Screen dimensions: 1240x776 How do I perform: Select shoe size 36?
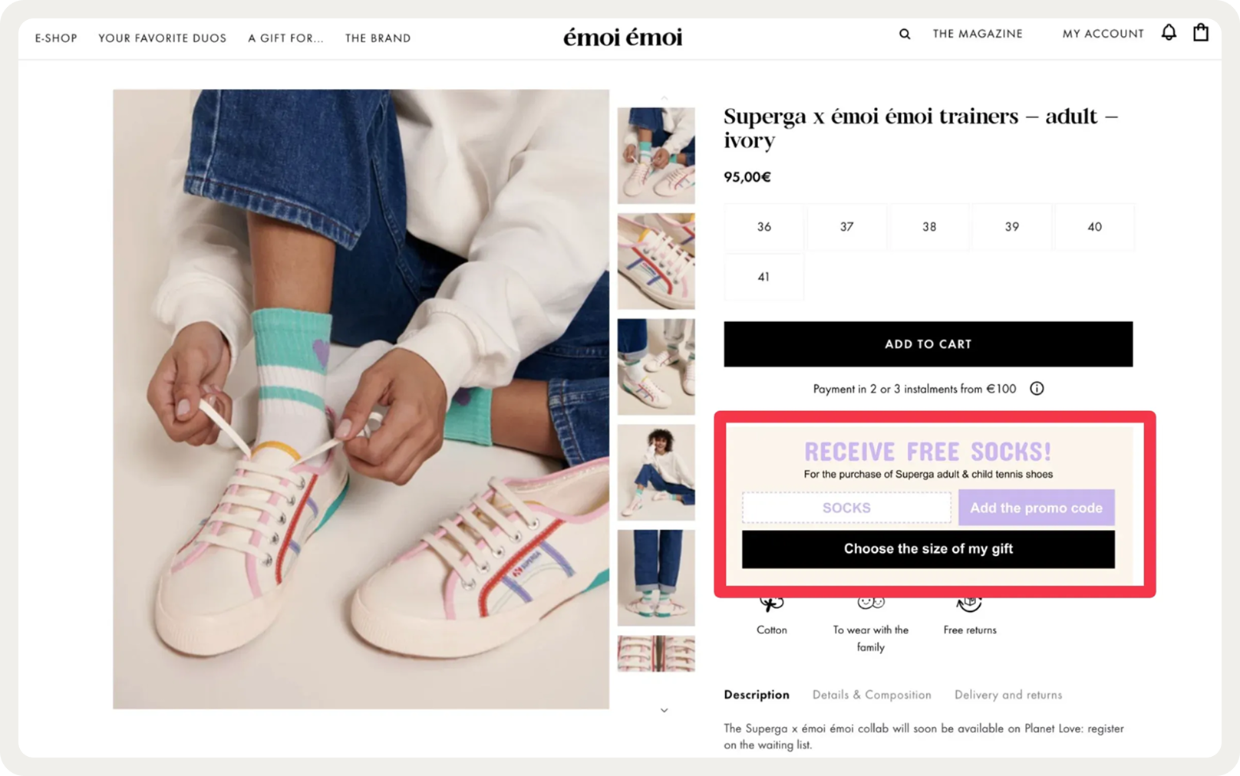(764, 227)
